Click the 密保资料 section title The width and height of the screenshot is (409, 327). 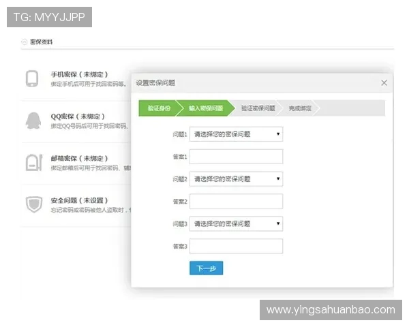(x=41, y=42)
